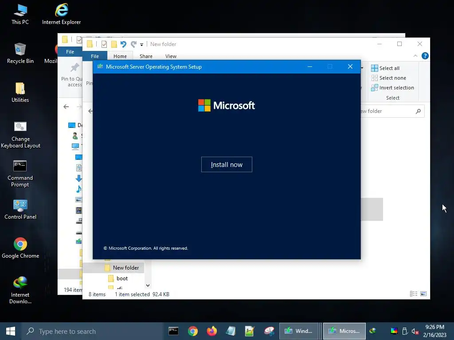Switch to details view icon in status bar
Image resolution: width=454 pixels, height=340 pixels.
coord(414,294)
